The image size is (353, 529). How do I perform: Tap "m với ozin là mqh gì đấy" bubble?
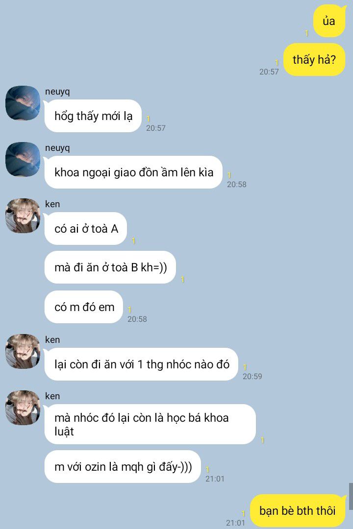[x=123, y=467]
